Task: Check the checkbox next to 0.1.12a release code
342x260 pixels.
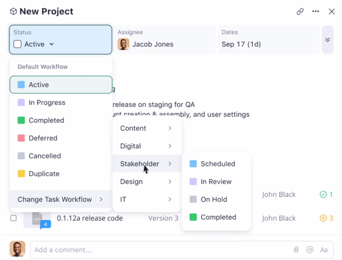Action: (14, 218)
